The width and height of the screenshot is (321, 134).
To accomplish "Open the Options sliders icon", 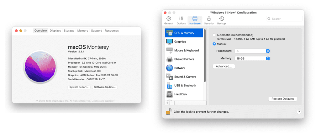I will [x=181, y=19].
